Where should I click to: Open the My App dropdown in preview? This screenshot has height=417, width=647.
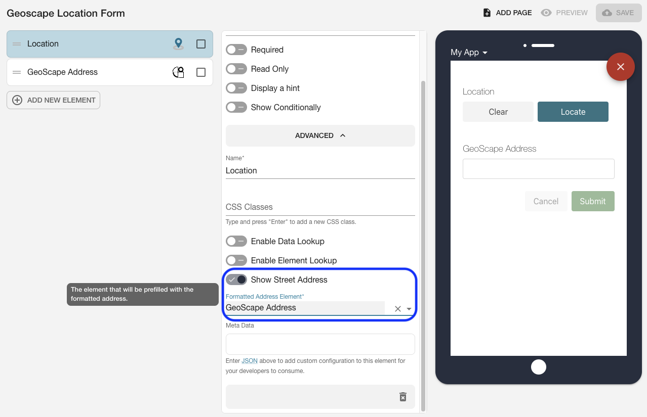(x=469, y=52)
